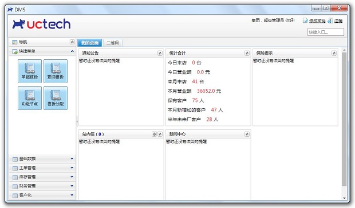Screen dimensions: 355x208
Task: Click the DMS title bar app icon
Action: [10, 10]
